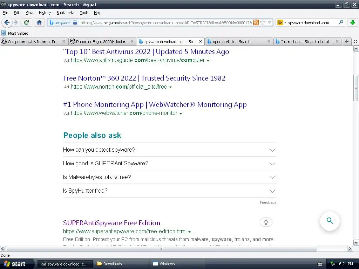Viewport: 359px width, 269px height.
Task: Click the spyware download taskbar button
Action: point(65,264)
